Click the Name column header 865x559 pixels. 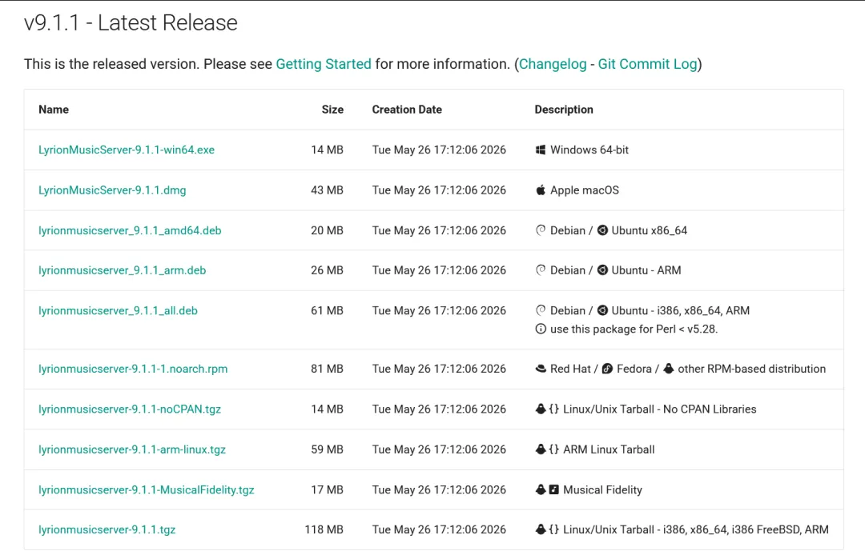click(x=54, y=109)
